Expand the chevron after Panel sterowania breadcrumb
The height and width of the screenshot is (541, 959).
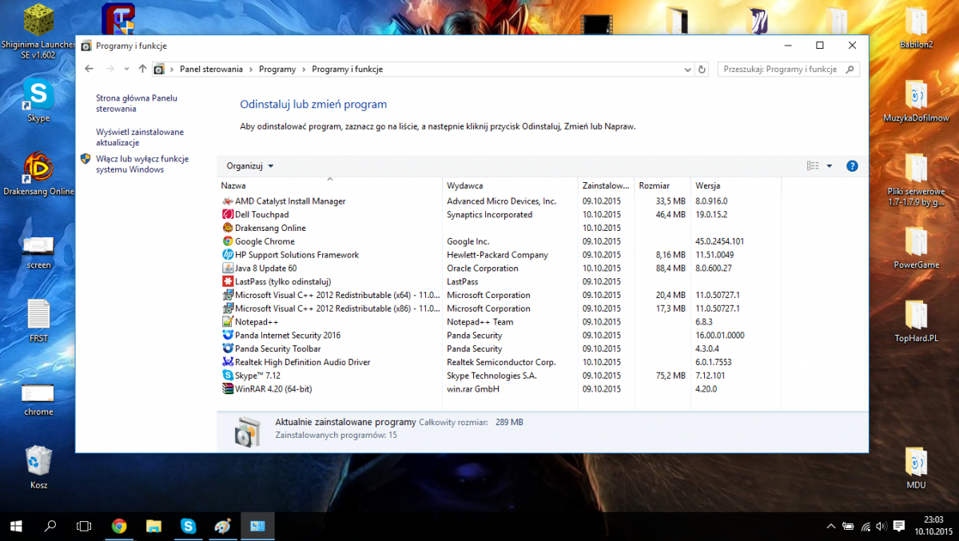coord(251,70)
